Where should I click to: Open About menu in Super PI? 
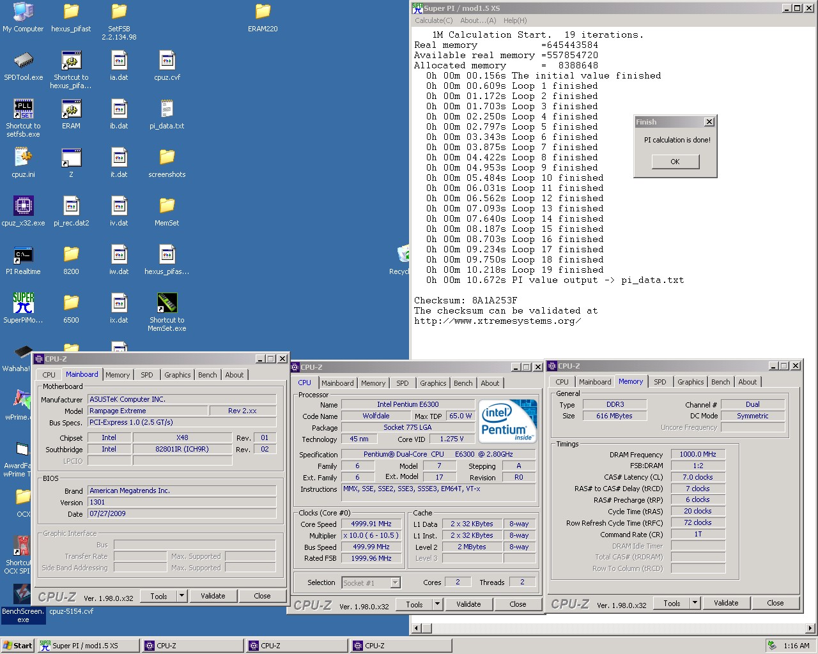tap(478, 20)
